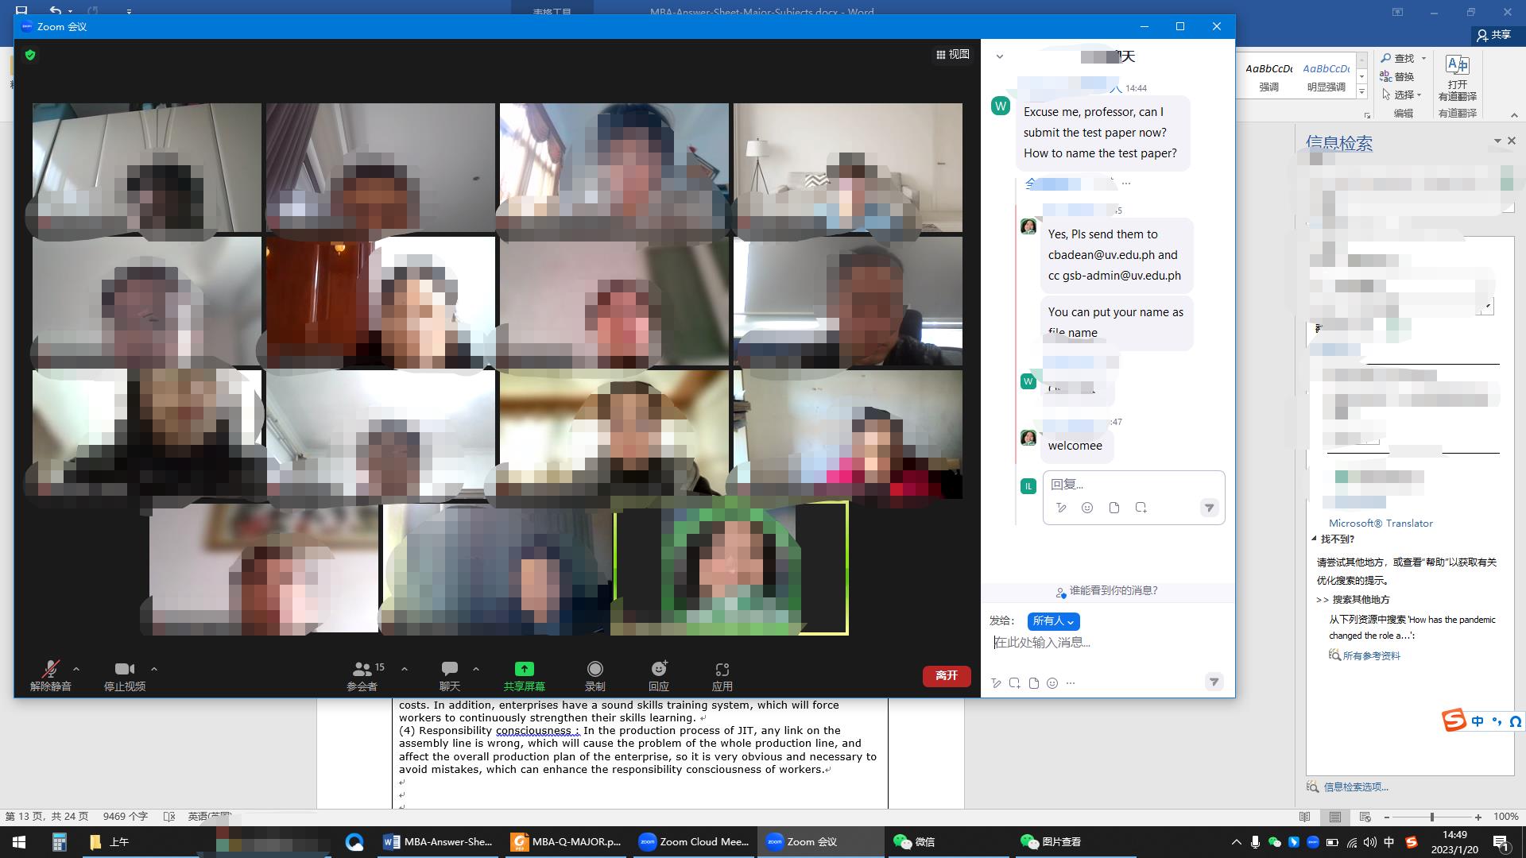Zoom out with minus button in Word
The image size is (1526, 858).
(1387, 817)
